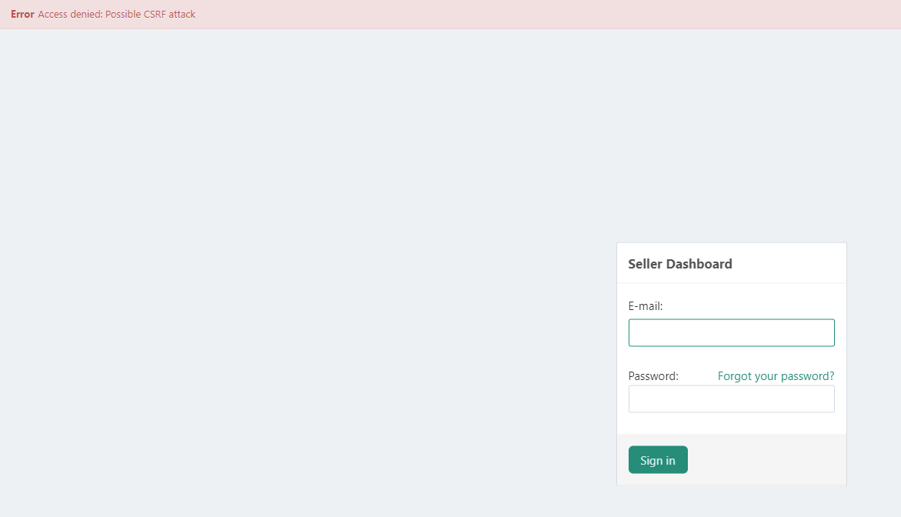The width and height of the screenshot is (901, 517).
Task: Click the word password in Forgot link
Action: [807, 376]
